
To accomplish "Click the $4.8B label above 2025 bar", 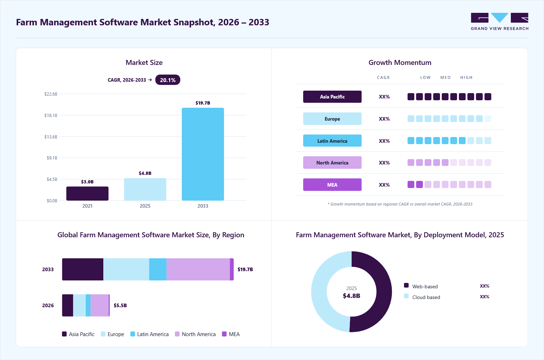I will pyautogui.click(x=145, y=173).
